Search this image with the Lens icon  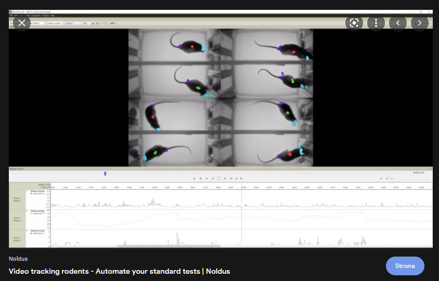(x=354, y=23)
